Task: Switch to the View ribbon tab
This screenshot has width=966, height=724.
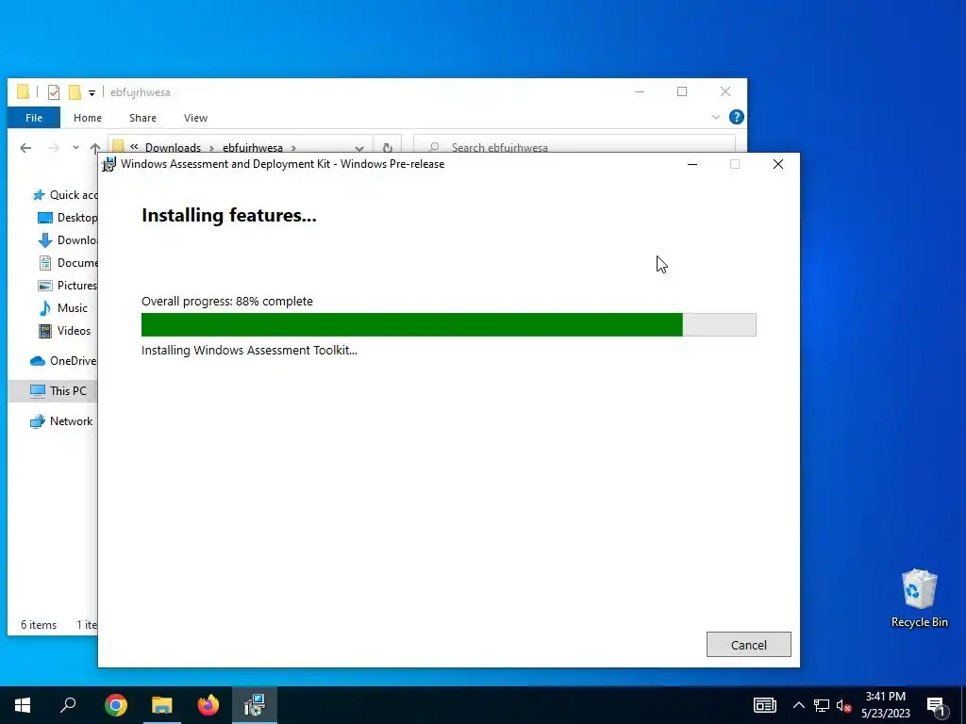Action: pos(195,118)
